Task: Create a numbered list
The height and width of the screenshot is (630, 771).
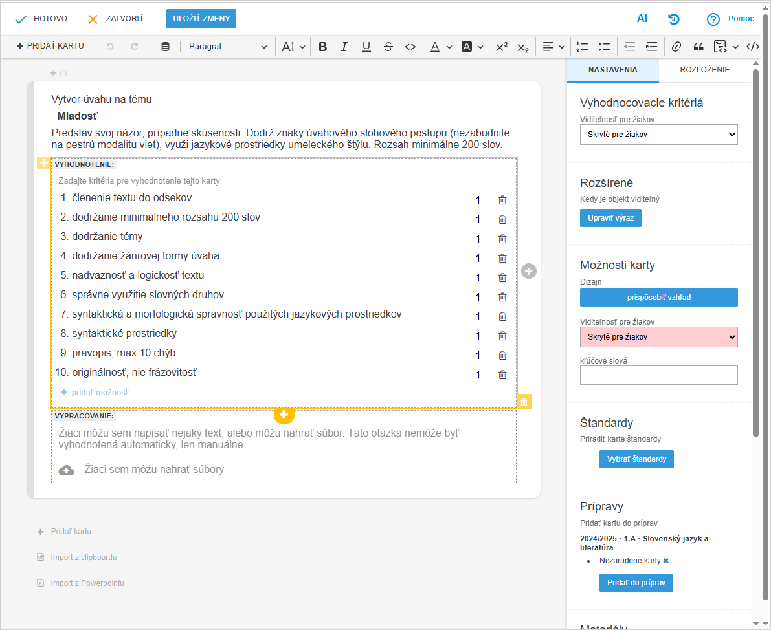Action: [x=582, y=47]
